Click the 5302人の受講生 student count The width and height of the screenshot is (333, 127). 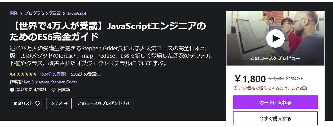[85, 74]
